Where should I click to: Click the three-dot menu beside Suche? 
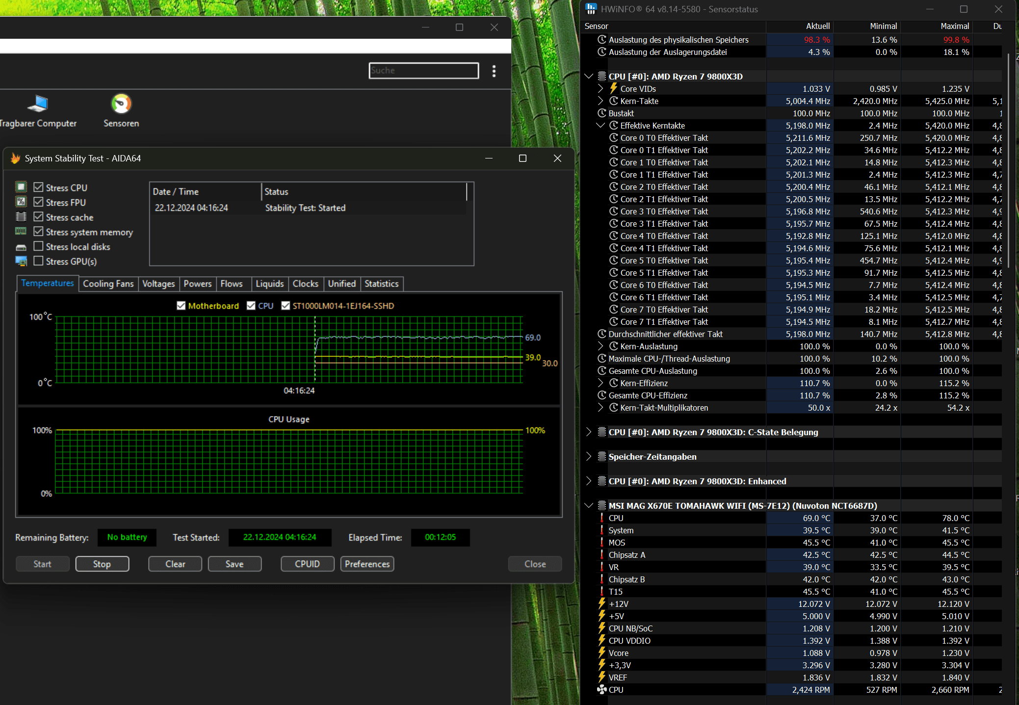click(494, 71)
